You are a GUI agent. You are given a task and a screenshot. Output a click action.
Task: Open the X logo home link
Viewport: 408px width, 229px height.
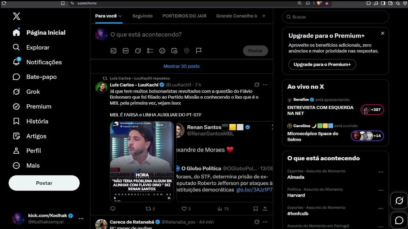tap(17, 16)
